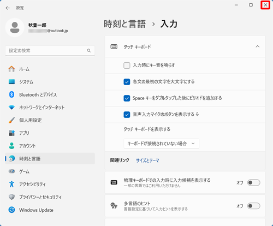The height and width of the screenshot is (226, 273).
Task: Click the アクセシビリティ figure icon
Action: pyautogui.click(x=11, y=184)
